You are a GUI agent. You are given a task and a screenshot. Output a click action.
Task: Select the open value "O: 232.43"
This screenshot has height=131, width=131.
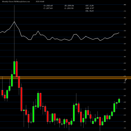(x=48, y=6)
